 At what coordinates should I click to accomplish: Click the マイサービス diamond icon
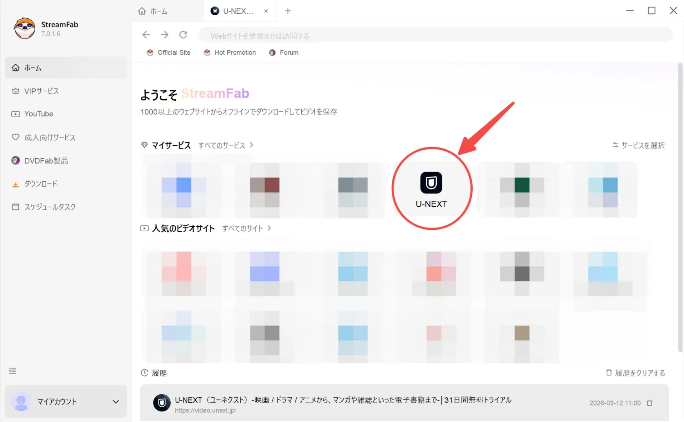[x=144, y=145]
